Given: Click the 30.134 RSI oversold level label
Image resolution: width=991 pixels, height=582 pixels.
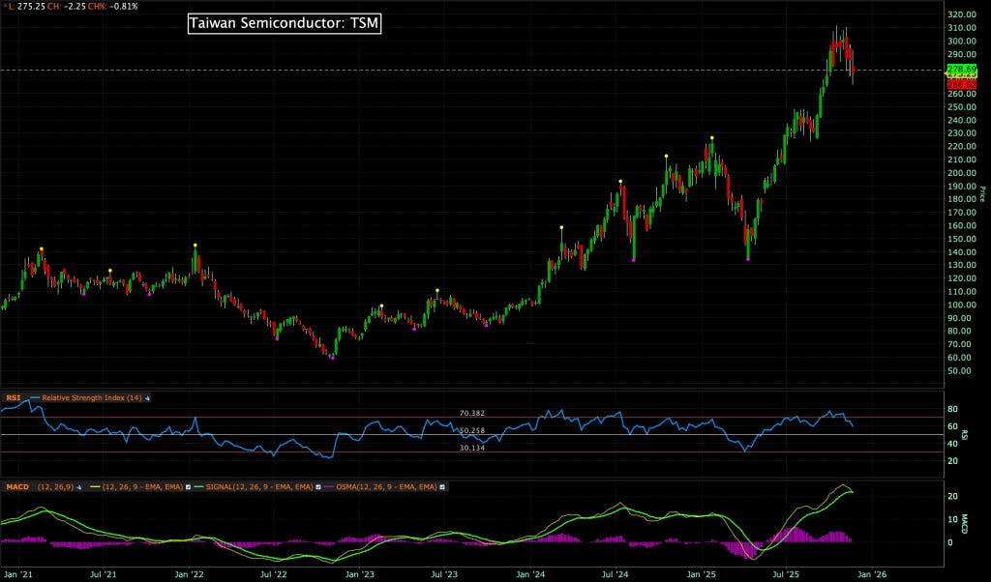Looking at the screenshot, I should tap(472, 448).
